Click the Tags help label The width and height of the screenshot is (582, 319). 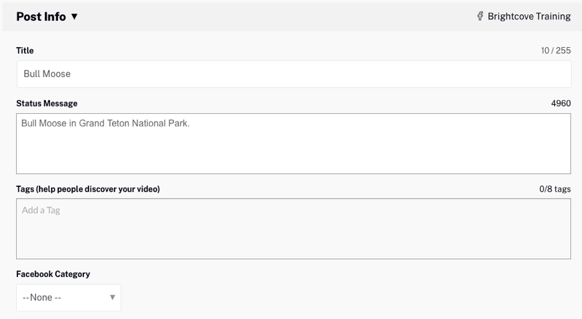[x=88, y=189]
